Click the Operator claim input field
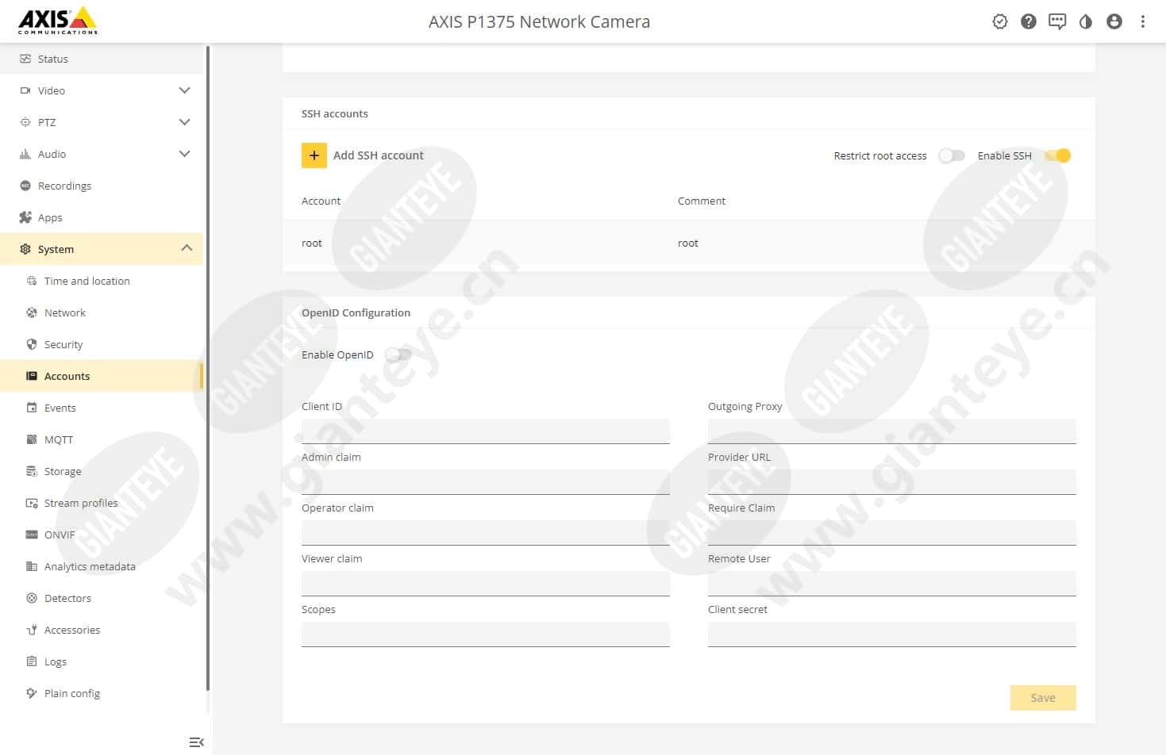The width and height of the screenshot is (1166, 755). pyautogui.click(x=486, y=532)
